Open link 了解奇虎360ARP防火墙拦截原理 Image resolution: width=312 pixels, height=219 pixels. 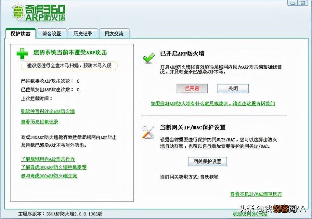coord(54,167)
